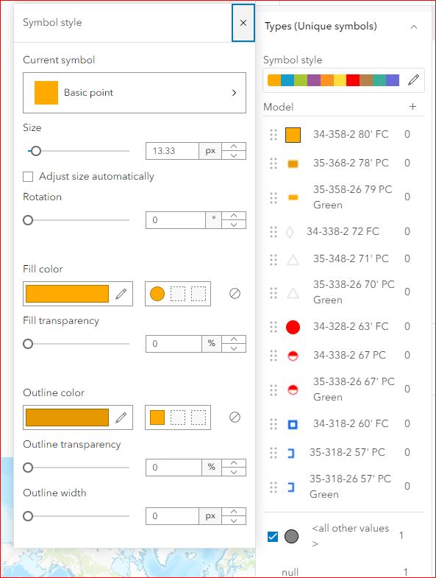
Task: Select the red circle symbol for 34-328-2 63' FC
Action: (x=293, y=327)
